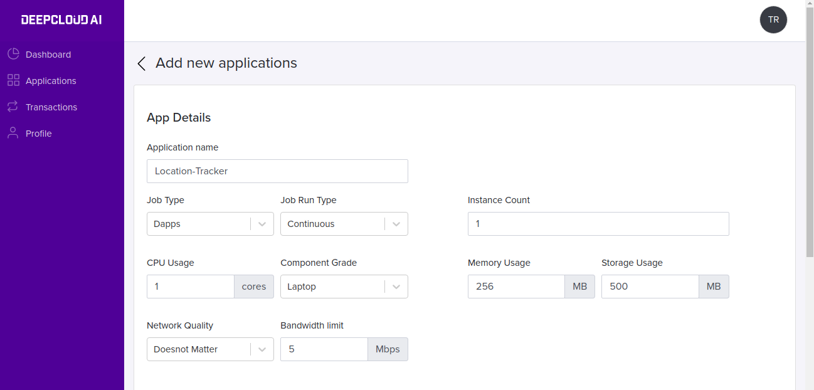This screenshot has width=814, height=390.
Task: Focus the Application name field
Action: coord(277,171)
